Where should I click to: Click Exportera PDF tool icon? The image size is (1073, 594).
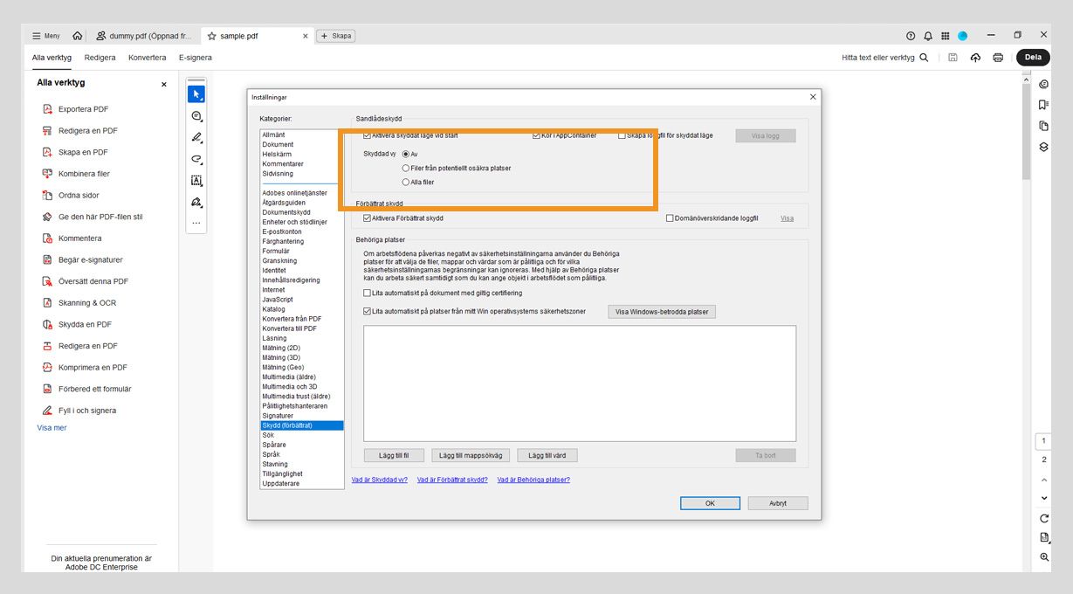(x=49, y=109)
